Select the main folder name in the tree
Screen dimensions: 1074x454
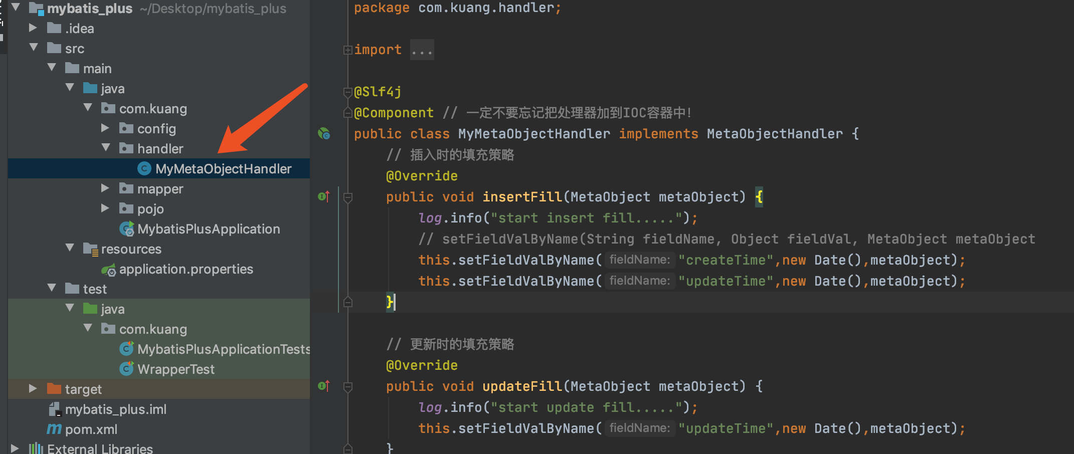(x=97, y=69)
